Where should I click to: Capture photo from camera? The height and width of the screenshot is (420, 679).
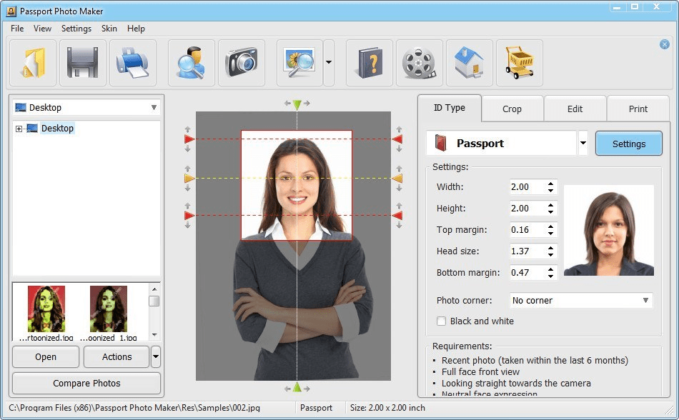click(x=241, y=62)
